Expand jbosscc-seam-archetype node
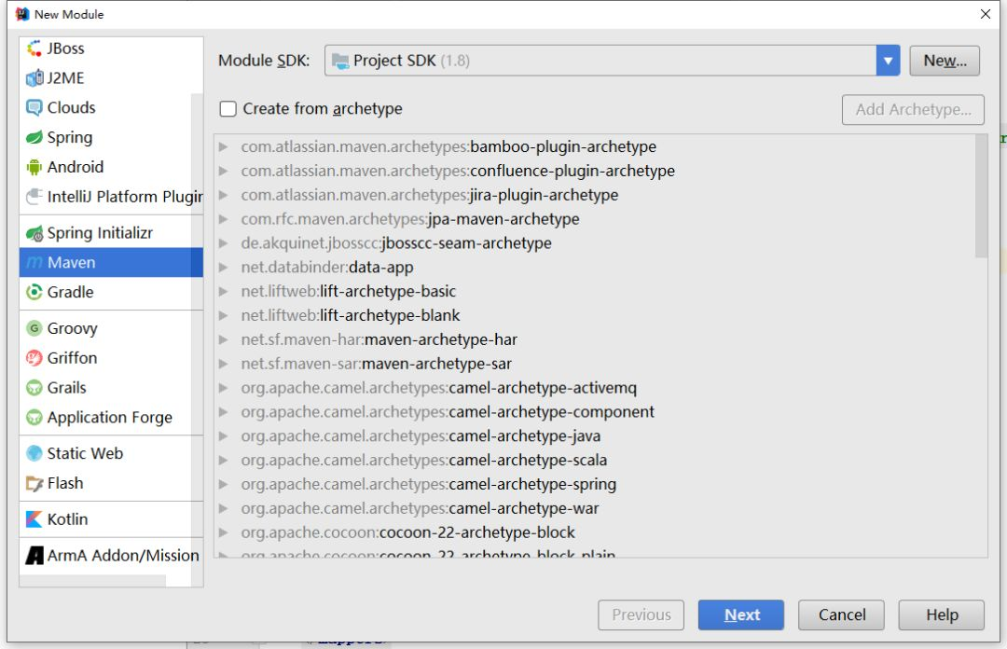The height and width of the screenshot is (649, 1007). click(224, 242)
